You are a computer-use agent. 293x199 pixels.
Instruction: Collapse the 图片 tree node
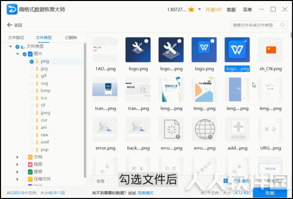(18, 54)
